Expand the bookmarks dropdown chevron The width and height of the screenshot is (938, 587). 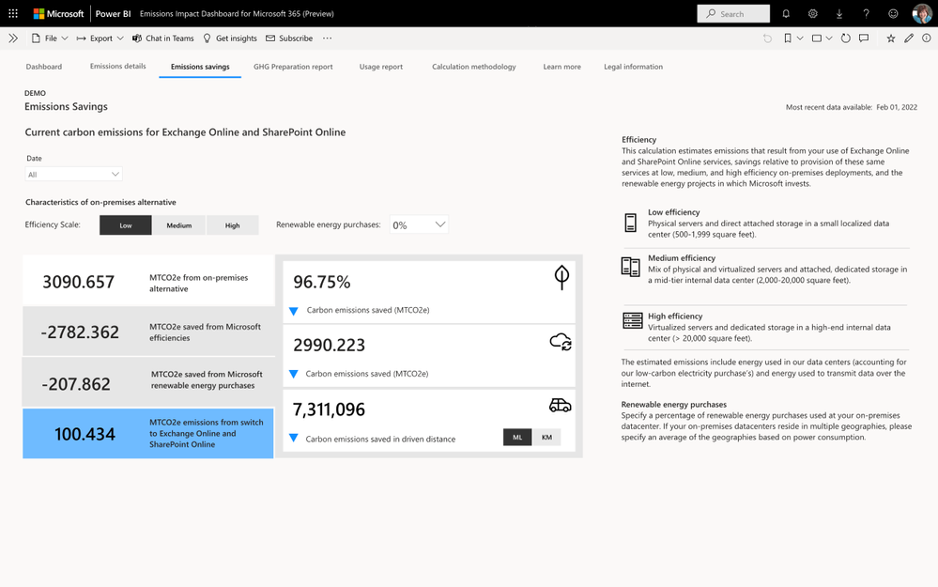800,39
